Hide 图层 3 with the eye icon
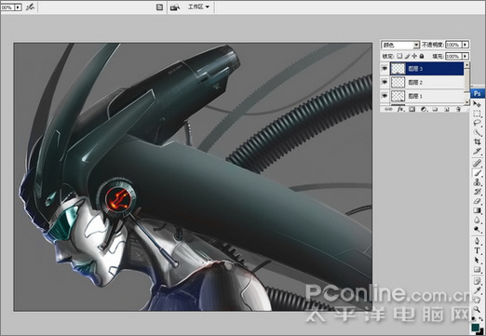Image resolution: width=486 pixels, height=336 pixels. [x=385, y=68]
